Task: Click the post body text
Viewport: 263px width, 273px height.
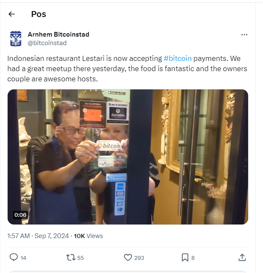Action: [127, 69]
